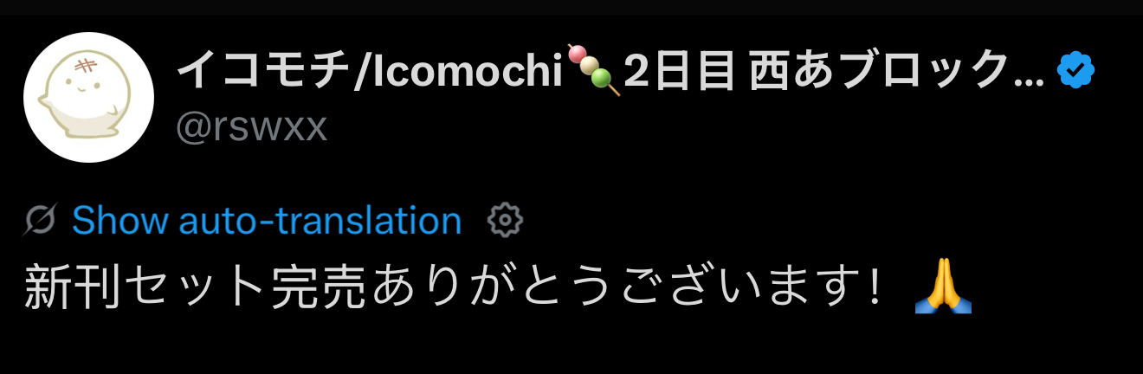Click the stitch mark on the avatar's head
Image resolution: width=1143 pixels, height=374 pixels.
point(85,68)
